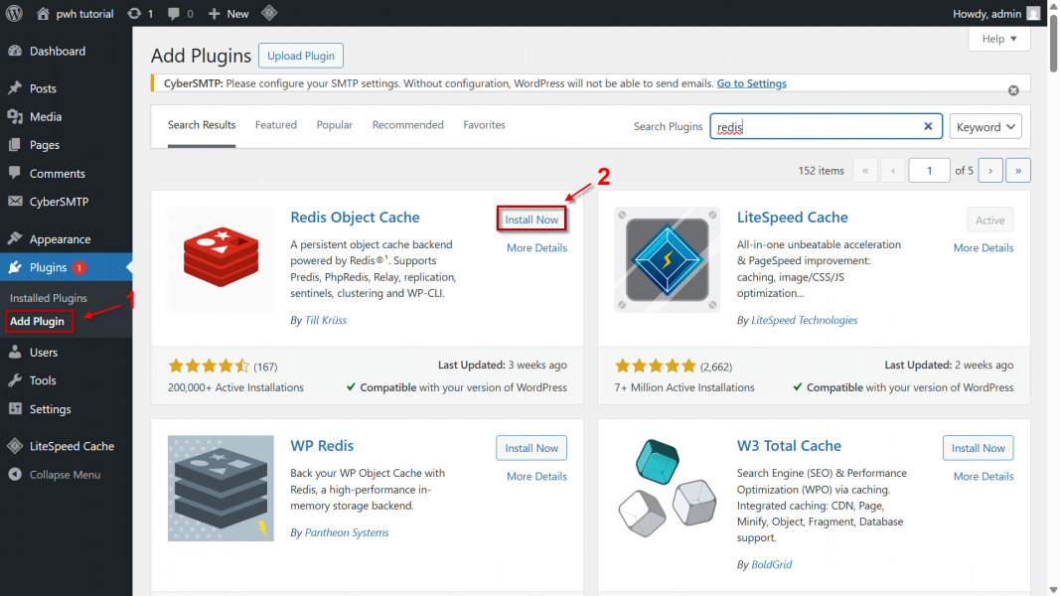Screen dimensions: 1060x596
Task: Click the Redis Object Cache plugin icon
Action: pos(222,259)
